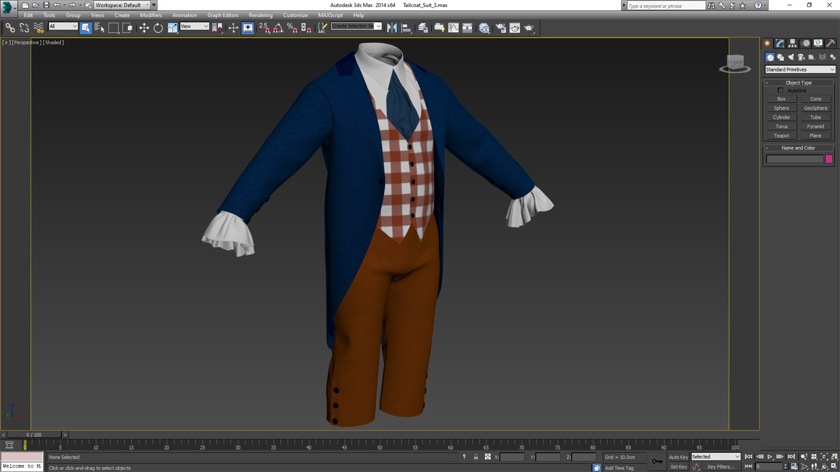Screen dimensions: 840x472
Task: Open the Standard Primitives dropdown
Action: point(800,69)
